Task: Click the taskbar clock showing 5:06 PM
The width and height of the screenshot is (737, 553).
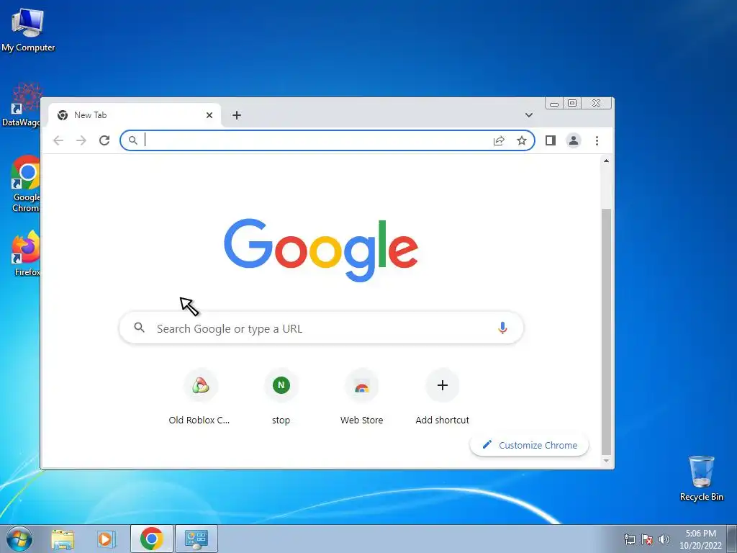Action: [700, 539]
